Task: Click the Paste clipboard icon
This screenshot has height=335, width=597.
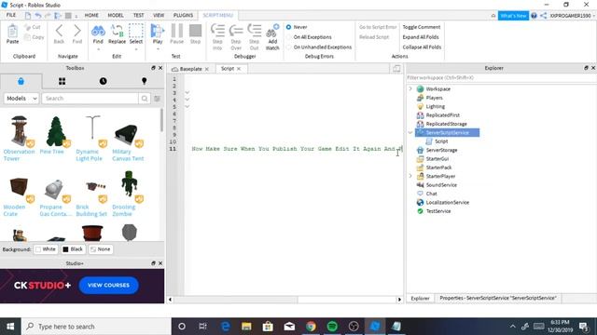Action: 12,31
